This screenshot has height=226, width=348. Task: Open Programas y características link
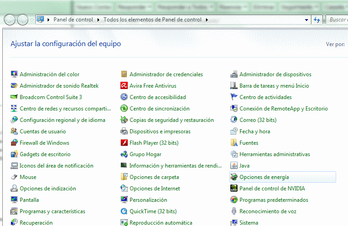coord(52,211)
